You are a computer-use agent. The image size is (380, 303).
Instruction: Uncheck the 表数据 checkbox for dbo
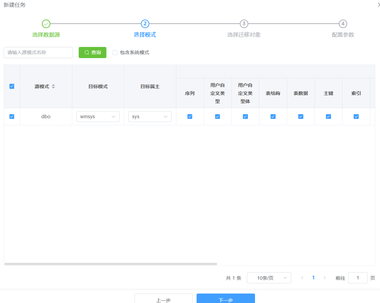tap(301, 117)
